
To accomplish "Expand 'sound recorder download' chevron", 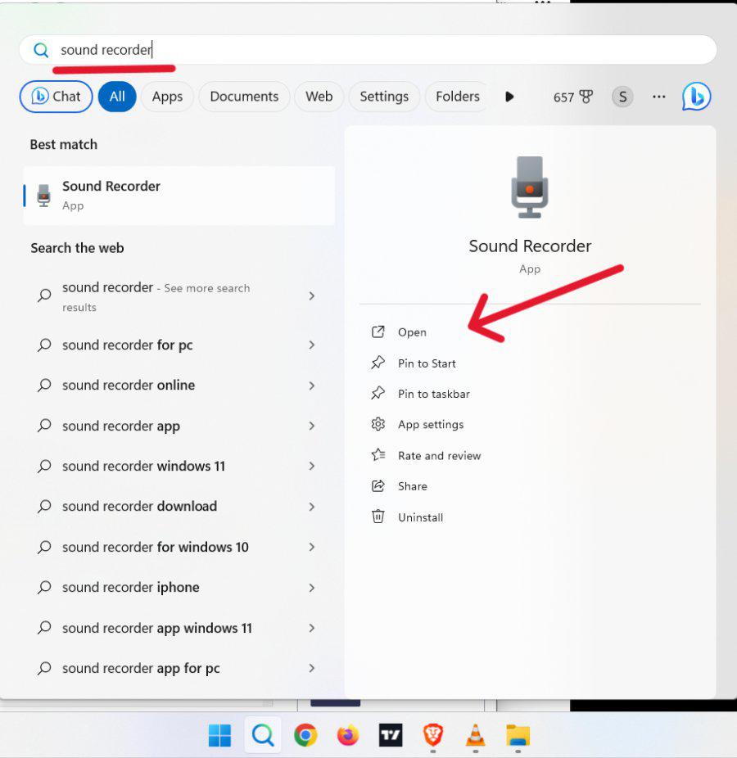I will tap(312, 507).
